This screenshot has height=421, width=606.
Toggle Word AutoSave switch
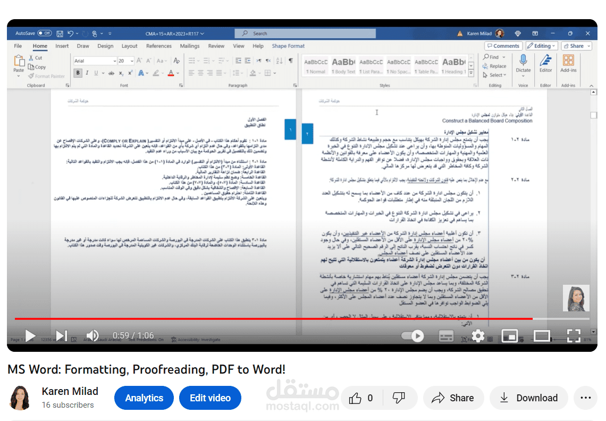click(45, 34)
